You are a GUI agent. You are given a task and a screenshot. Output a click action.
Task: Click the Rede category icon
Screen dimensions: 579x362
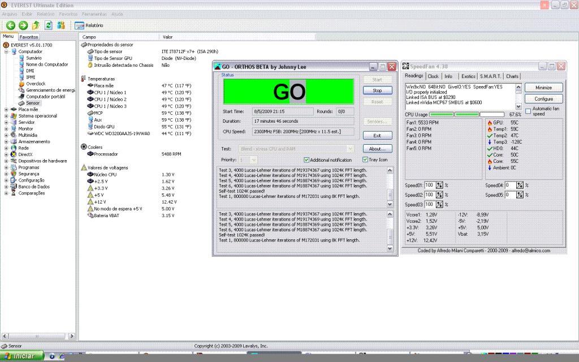coord(14,148)
